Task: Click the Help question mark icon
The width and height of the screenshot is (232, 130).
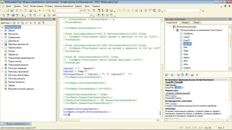Action: (103, 10)
